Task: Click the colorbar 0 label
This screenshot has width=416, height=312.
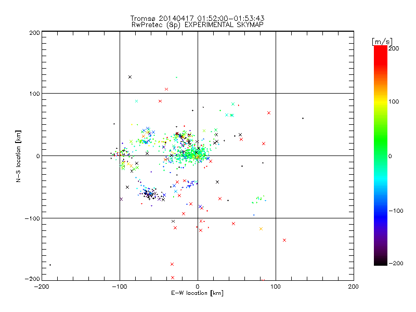Action: coord(390,156)
